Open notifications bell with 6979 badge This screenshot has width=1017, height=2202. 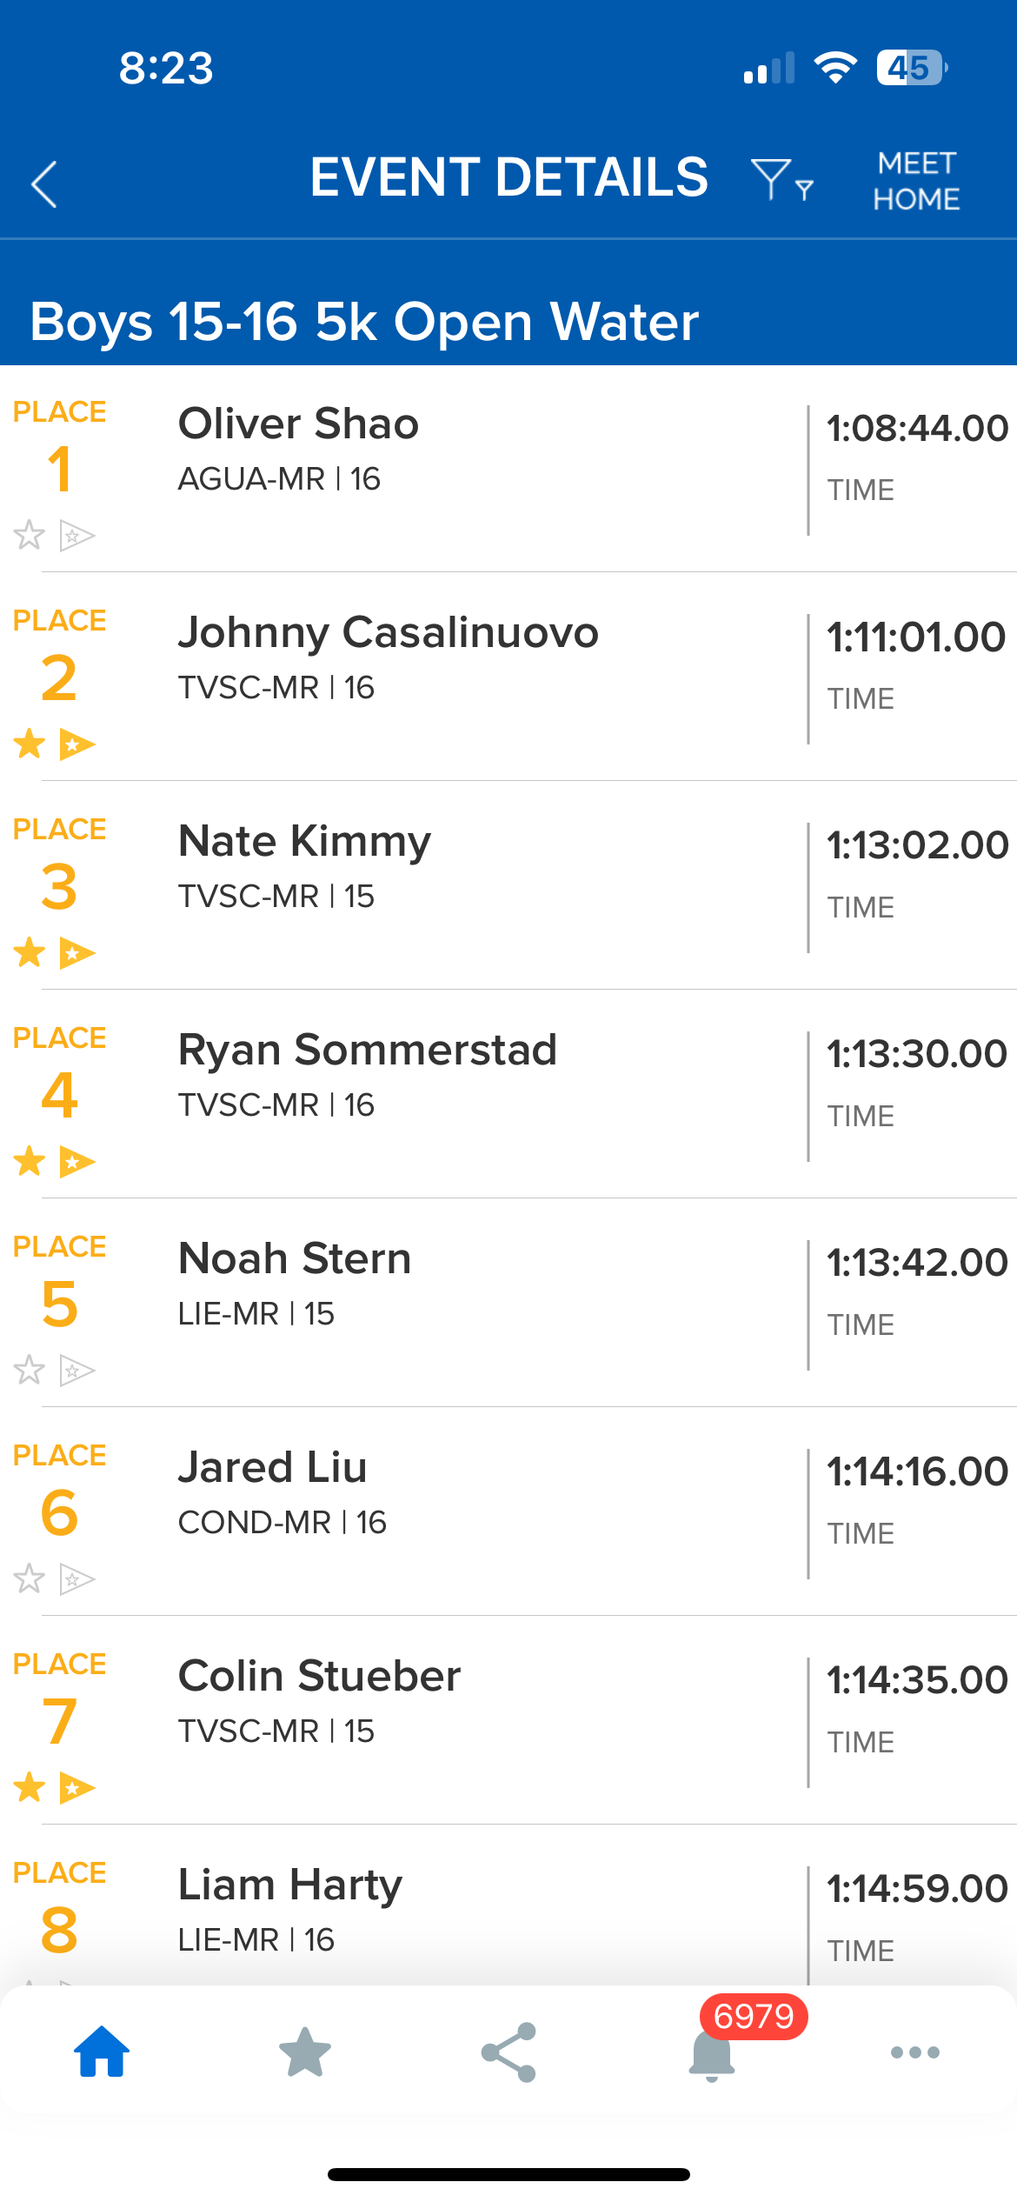712,2054
